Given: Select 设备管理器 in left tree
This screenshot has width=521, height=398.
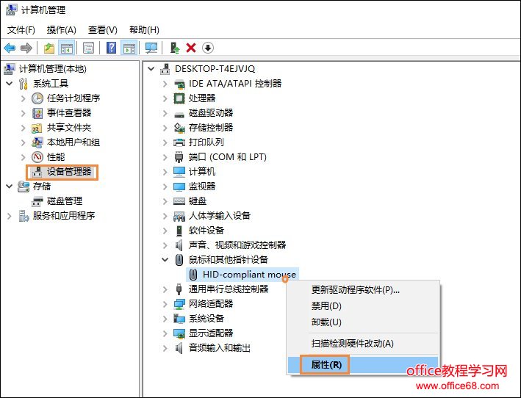Looking at the screenshot, I should tap(69, 172).
